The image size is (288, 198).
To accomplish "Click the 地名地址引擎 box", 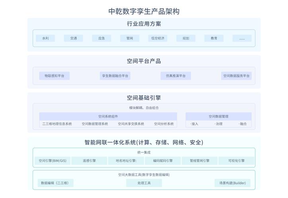I will (x=126, y=161).
